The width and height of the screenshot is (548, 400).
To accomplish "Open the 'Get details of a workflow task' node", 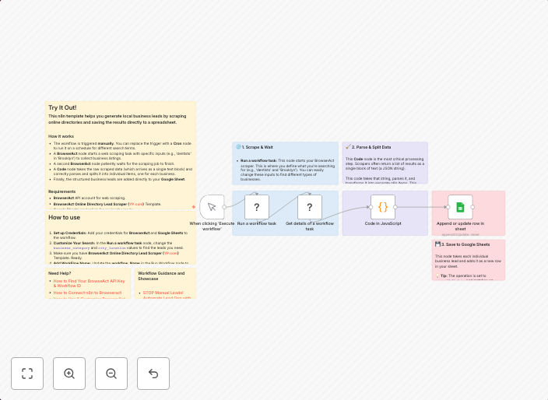I will click(x=310, y=207).
